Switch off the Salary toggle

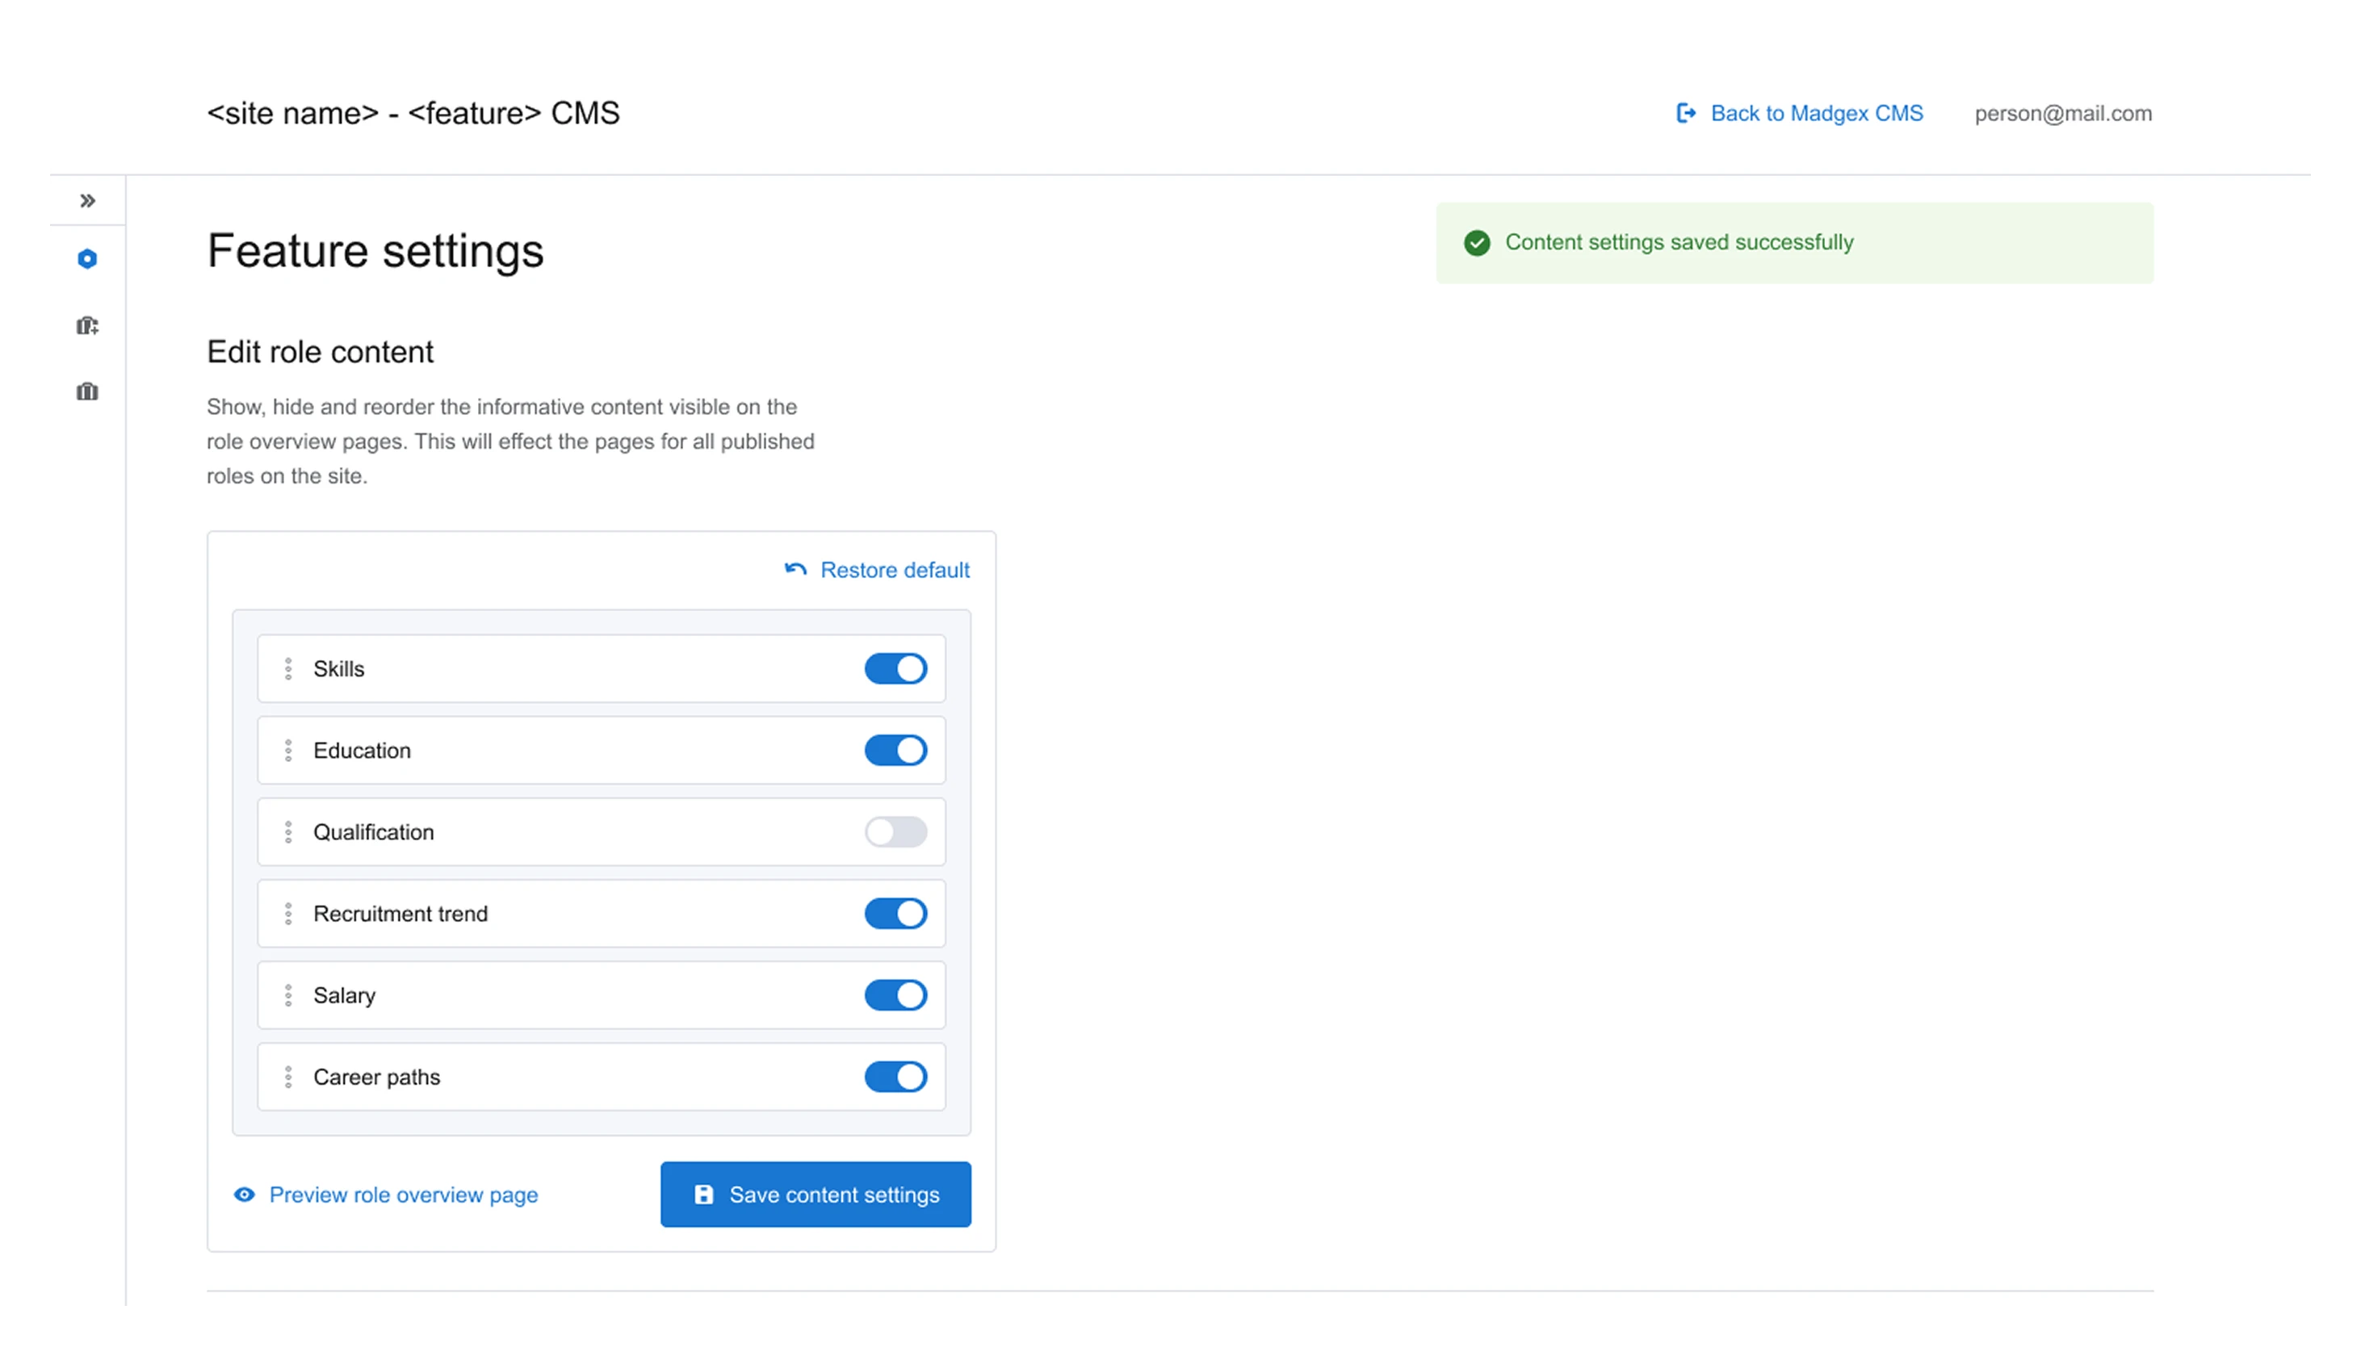pyautogui.click(x=895, y=994)
